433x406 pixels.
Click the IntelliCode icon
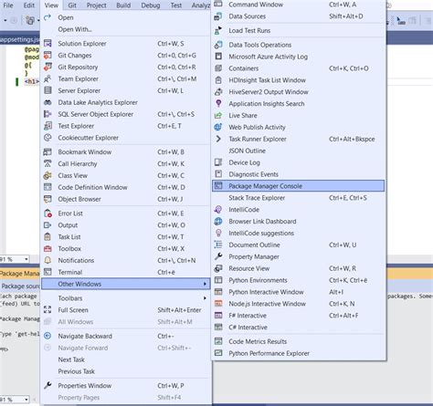(218, 210)
